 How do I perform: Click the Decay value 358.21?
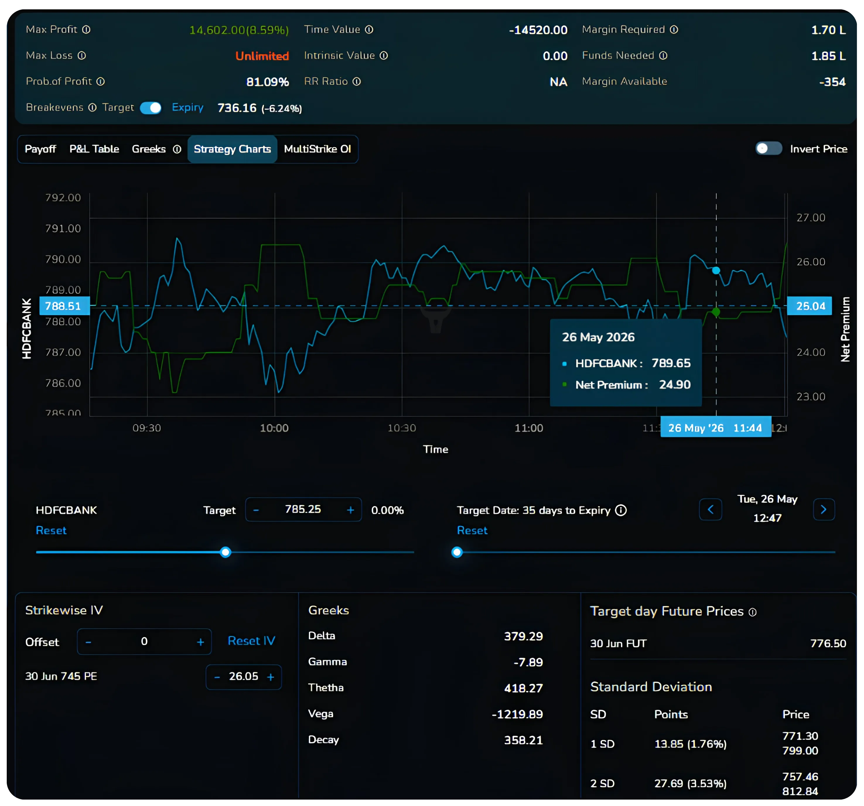coord(523,740)
